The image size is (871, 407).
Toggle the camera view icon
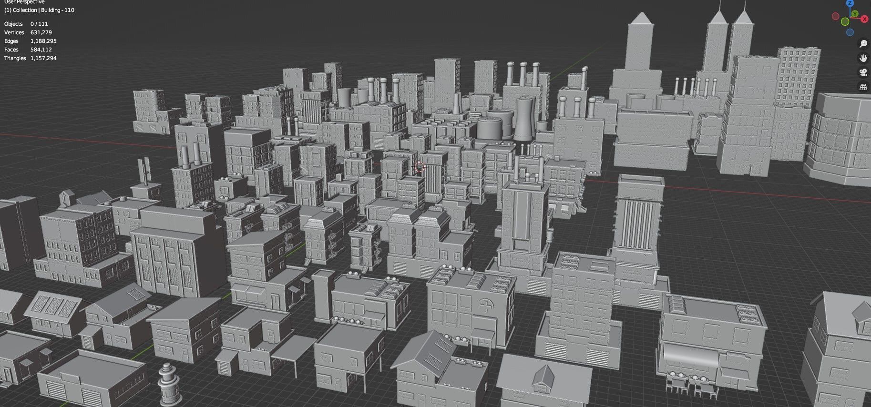[x=863, y=72]
